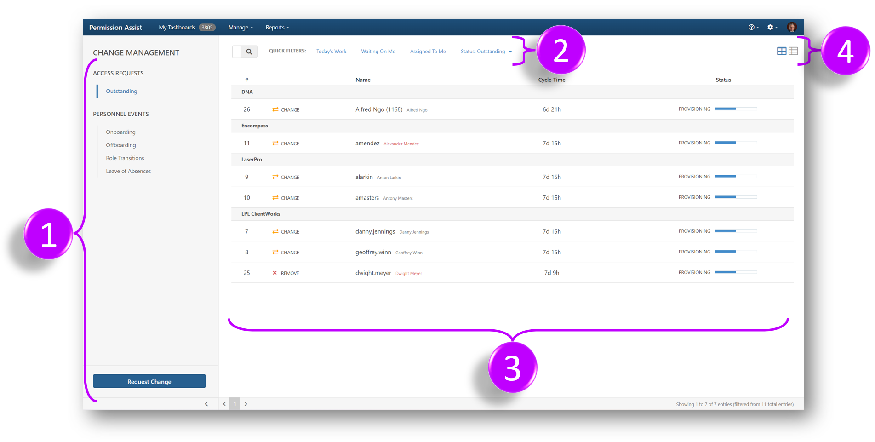Open the help question mark menu
The height and width of the screenshot is (442, 875).
[751, 27]
